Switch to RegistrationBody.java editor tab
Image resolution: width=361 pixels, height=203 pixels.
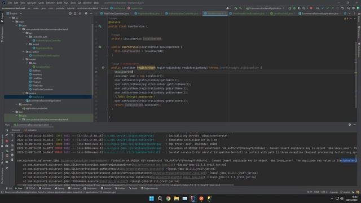tap(148, 14)
